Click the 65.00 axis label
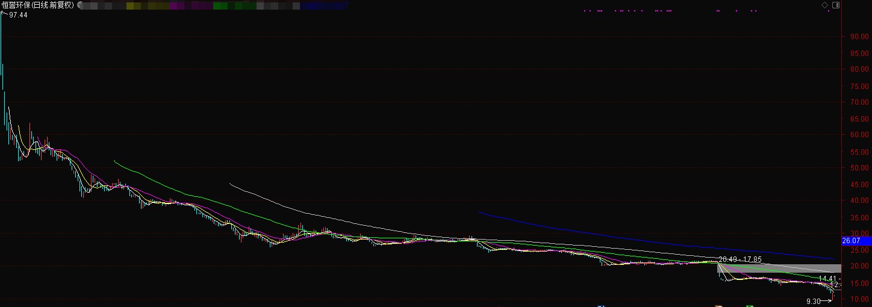This screenshot has height=307, width=872. click(x=859, y=119)
